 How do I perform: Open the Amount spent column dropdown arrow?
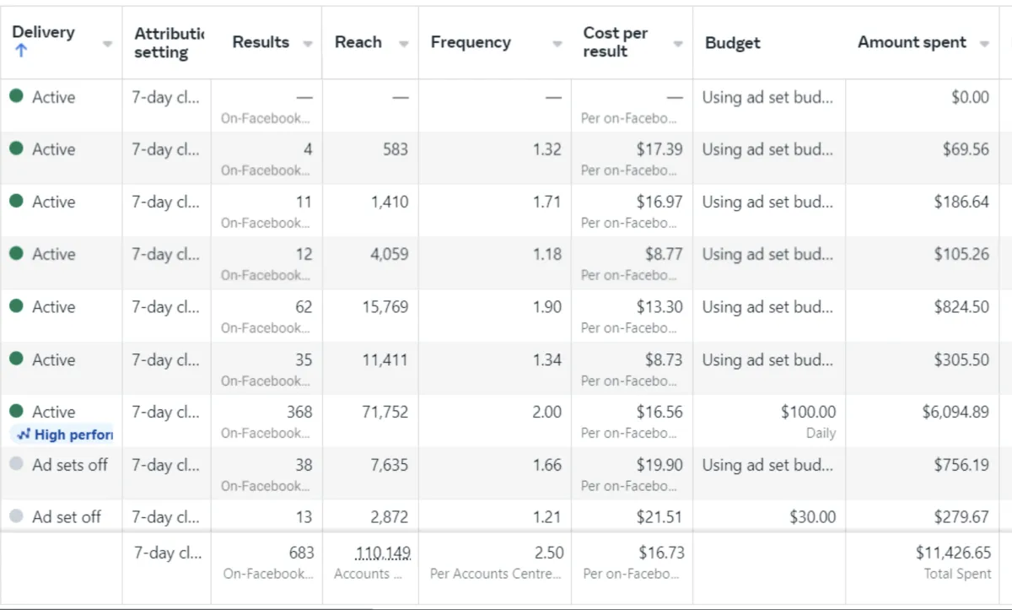pos(984,44)
